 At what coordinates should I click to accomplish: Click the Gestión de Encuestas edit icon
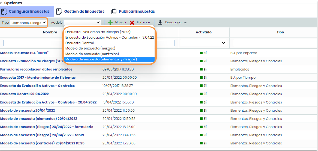(x=59, y=12)
